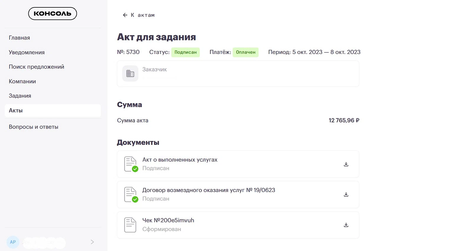
Task: Open Договор возмездного оказания услуг № 19/0623 row
Action: (238, 195)
